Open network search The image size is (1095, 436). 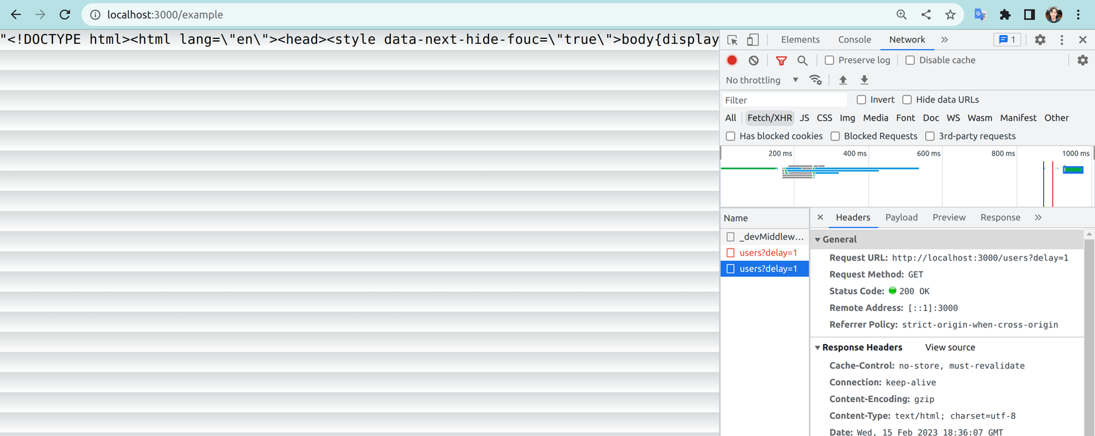click(x=802, y=60)
